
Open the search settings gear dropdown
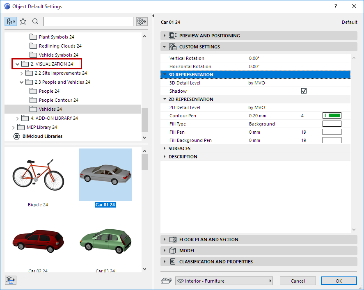(x=142, y=21)
